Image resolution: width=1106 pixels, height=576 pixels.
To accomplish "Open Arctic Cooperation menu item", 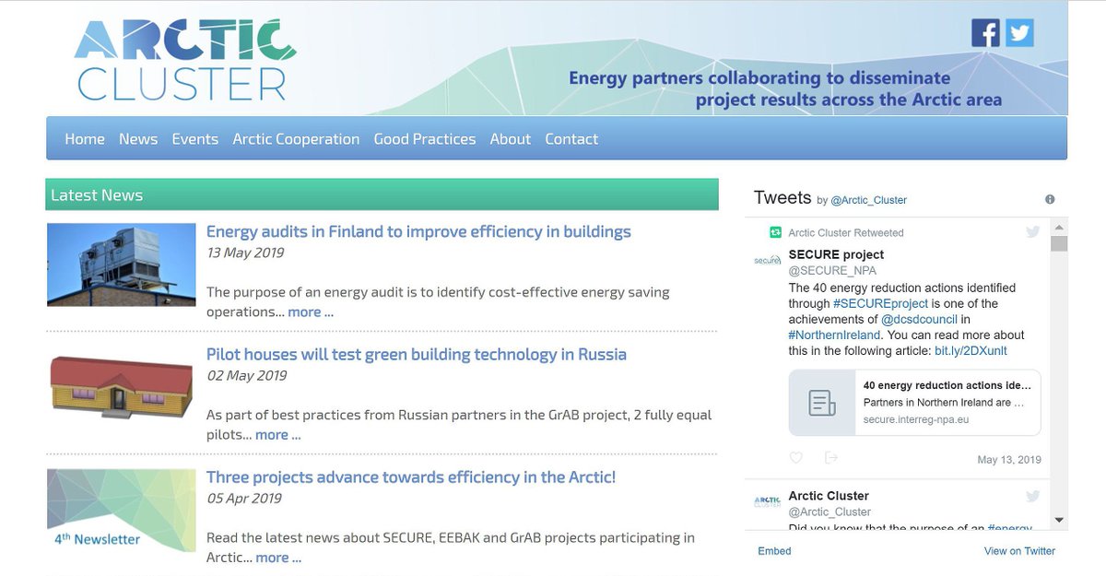I will [296, 139].
